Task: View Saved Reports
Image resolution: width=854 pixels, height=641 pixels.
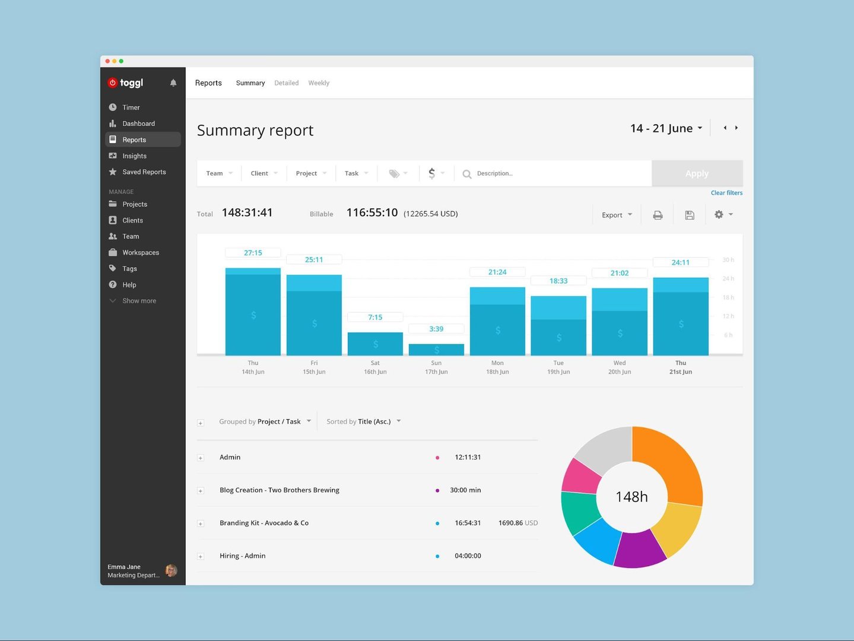Action: coord(143,172)
